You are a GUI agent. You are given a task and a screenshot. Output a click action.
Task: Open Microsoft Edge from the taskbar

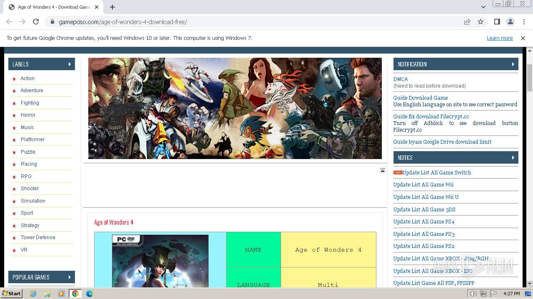pyautogui.click(x=89, y=294)
